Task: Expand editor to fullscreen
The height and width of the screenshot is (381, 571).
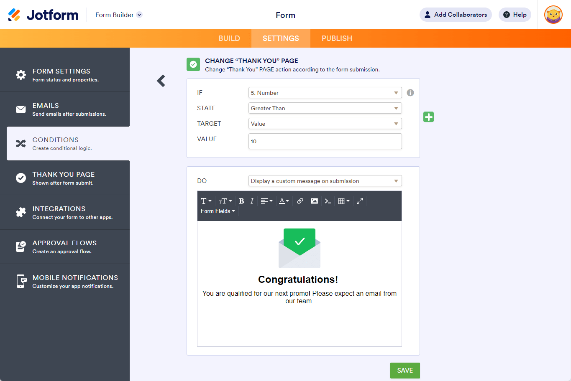Action: (x=360, y=201)
